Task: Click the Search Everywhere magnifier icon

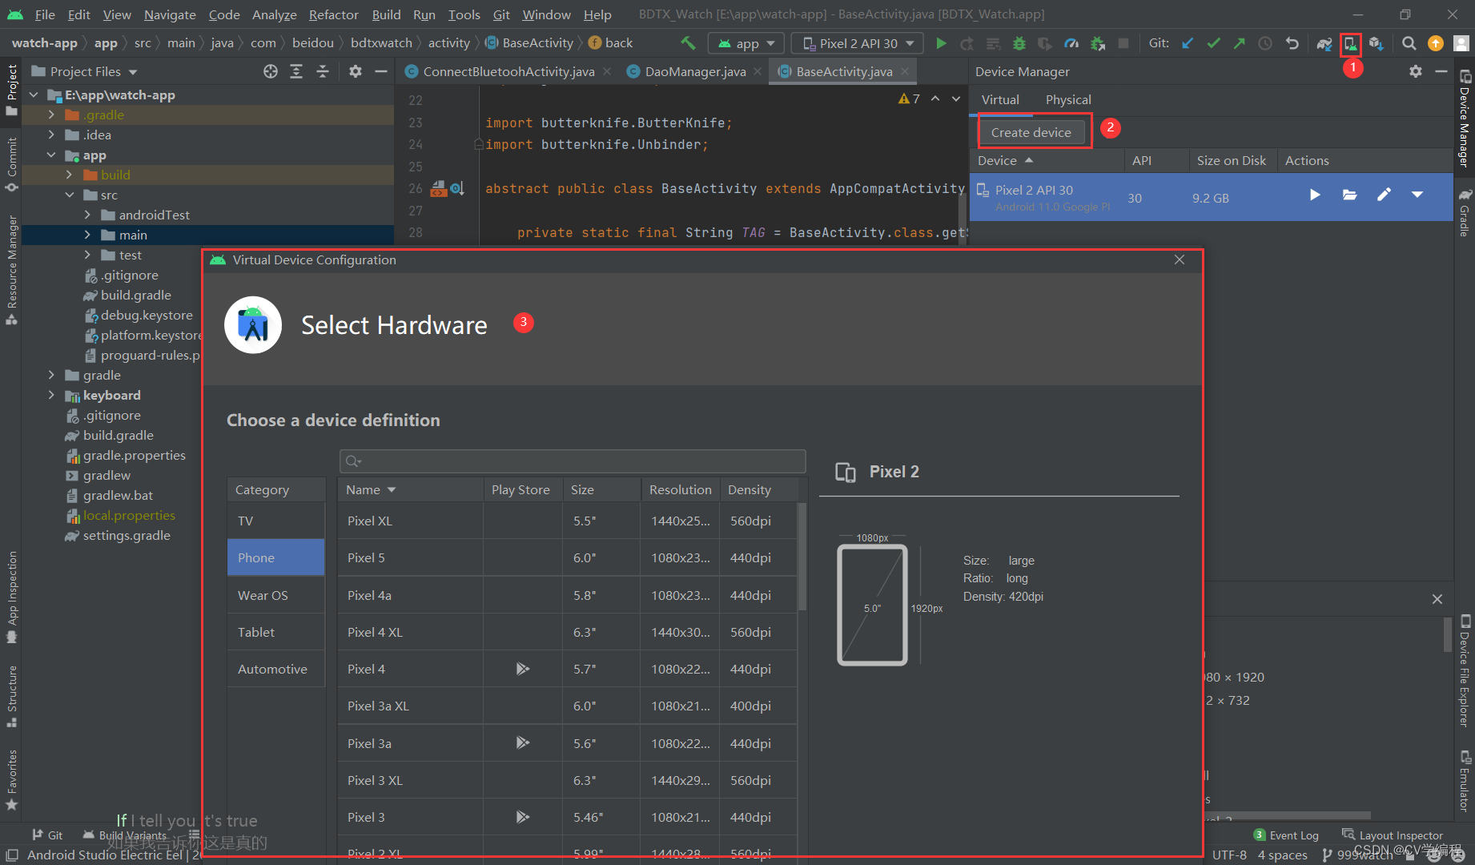Action: (x=1409, y=43)
